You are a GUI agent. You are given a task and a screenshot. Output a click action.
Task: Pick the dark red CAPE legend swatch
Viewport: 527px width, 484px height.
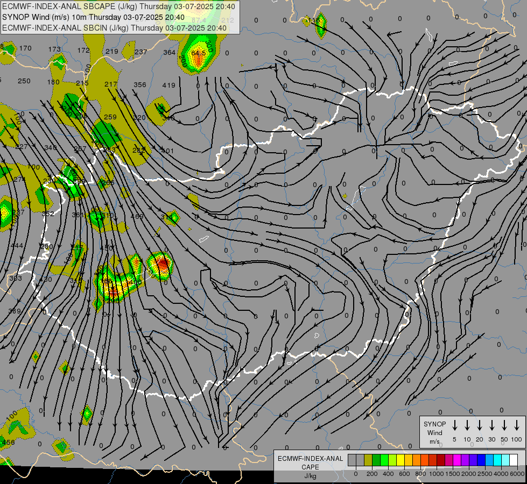(x=441, y=460)
